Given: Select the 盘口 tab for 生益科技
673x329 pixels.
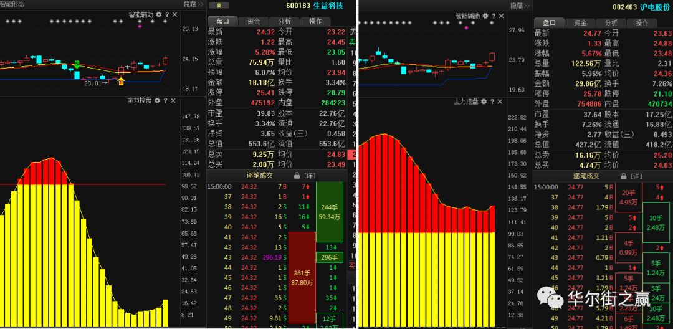Looking at the screenshot, I should pyautogui.click(x=222, y=21).
